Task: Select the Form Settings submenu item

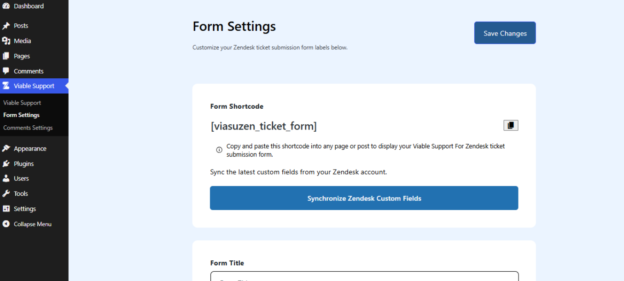Action: [21, 115]
